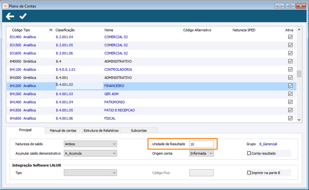Click the Unidade de Resultado field
This screenshot has width=309, height=190.
point(201,144)
